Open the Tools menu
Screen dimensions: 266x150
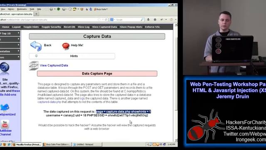32,9
